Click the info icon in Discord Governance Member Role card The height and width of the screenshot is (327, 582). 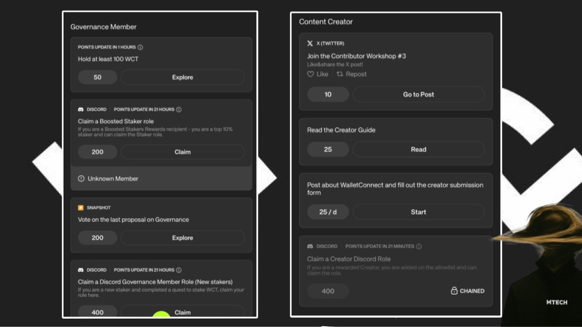click(x=178, y=270)
